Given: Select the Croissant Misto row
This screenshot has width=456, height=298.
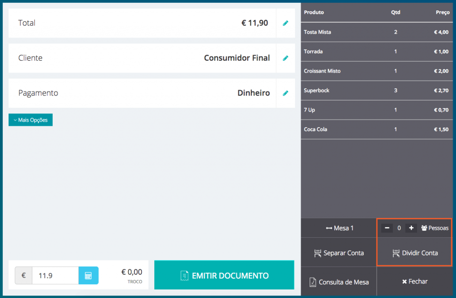Looking at the screenshot, I should [376, 71].
